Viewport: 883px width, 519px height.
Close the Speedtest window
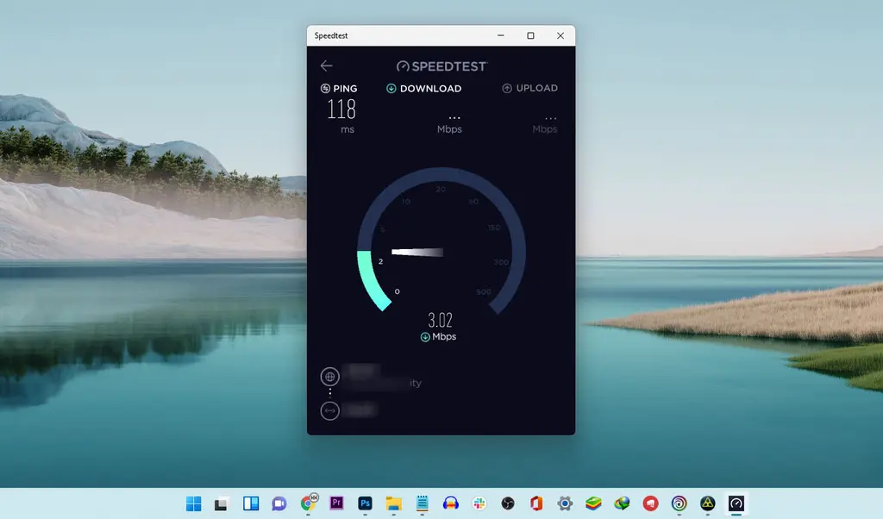pyautogui.click(x=560, y=35)
